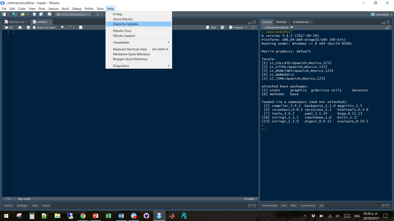
Task: Click the Show in new window icon
Action: coord(20,28)
